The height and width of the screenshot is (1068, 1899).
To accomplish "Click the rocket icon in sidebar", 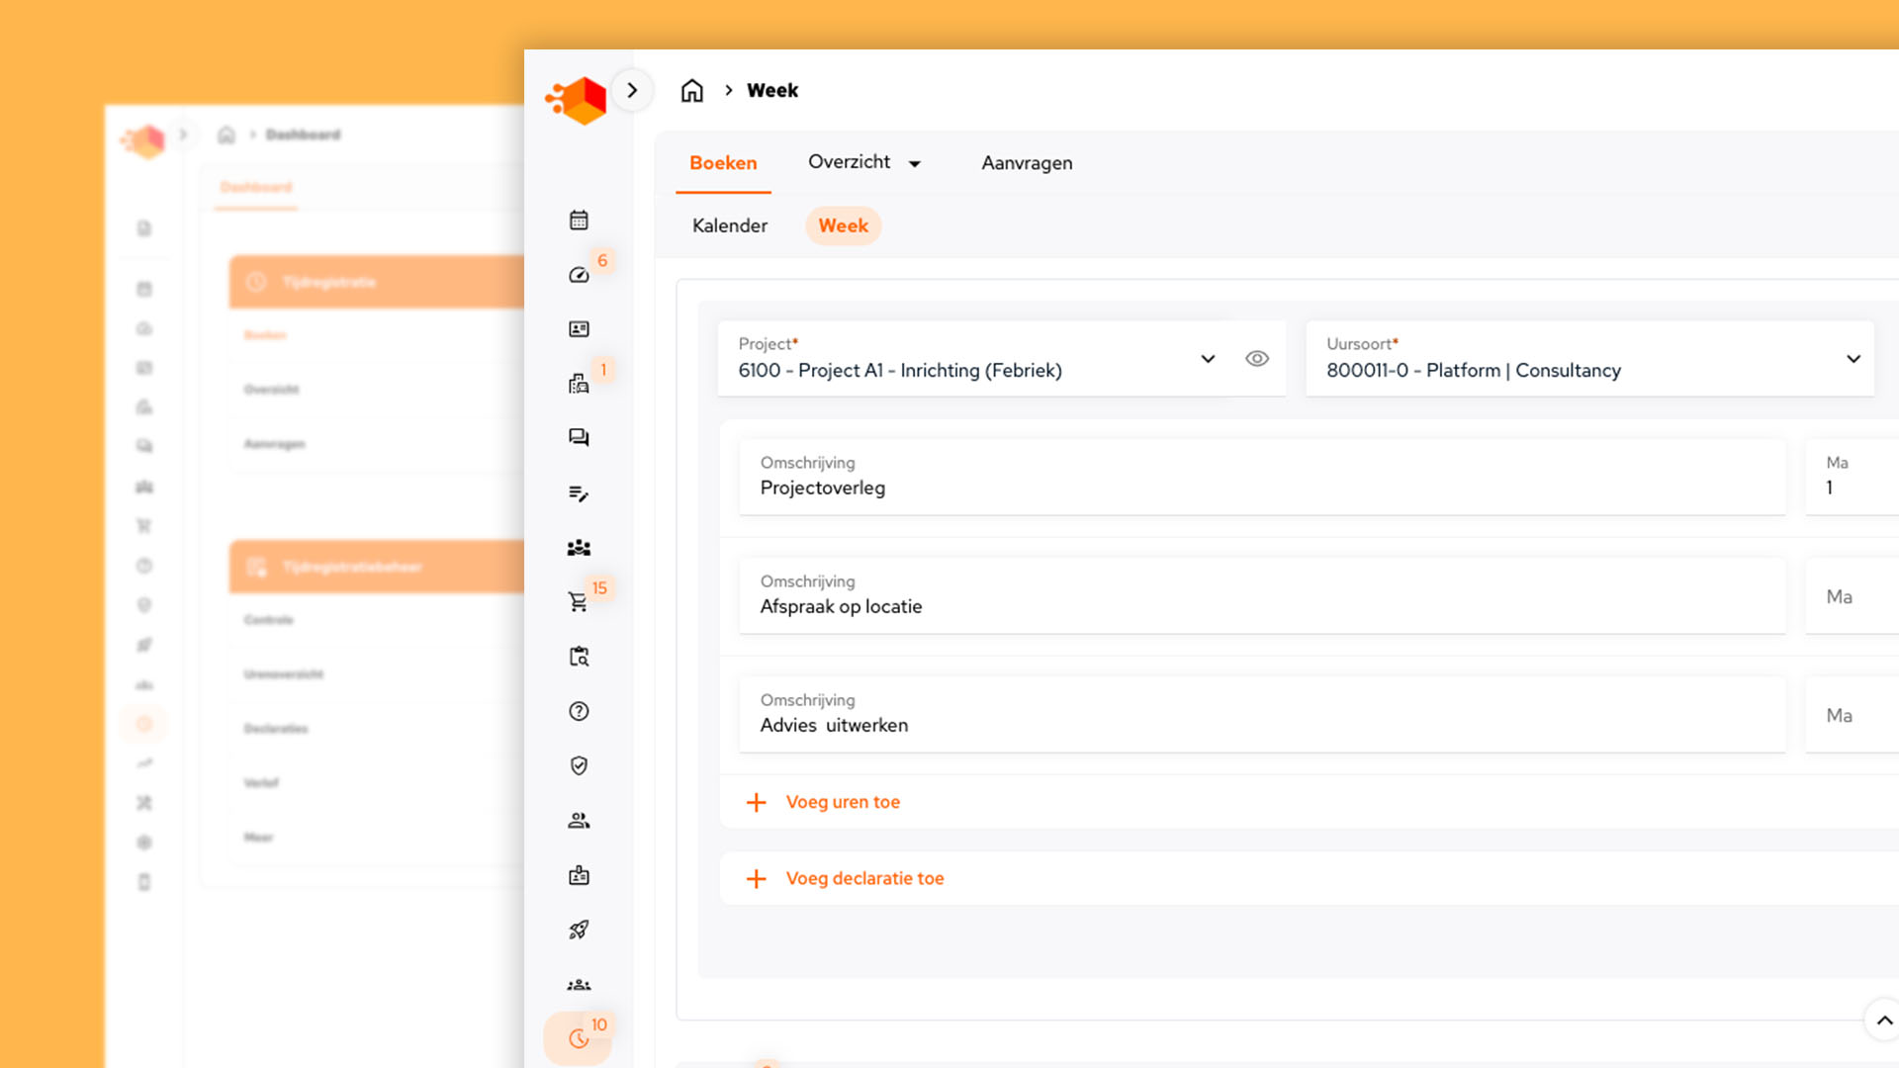I will [579, 930].
